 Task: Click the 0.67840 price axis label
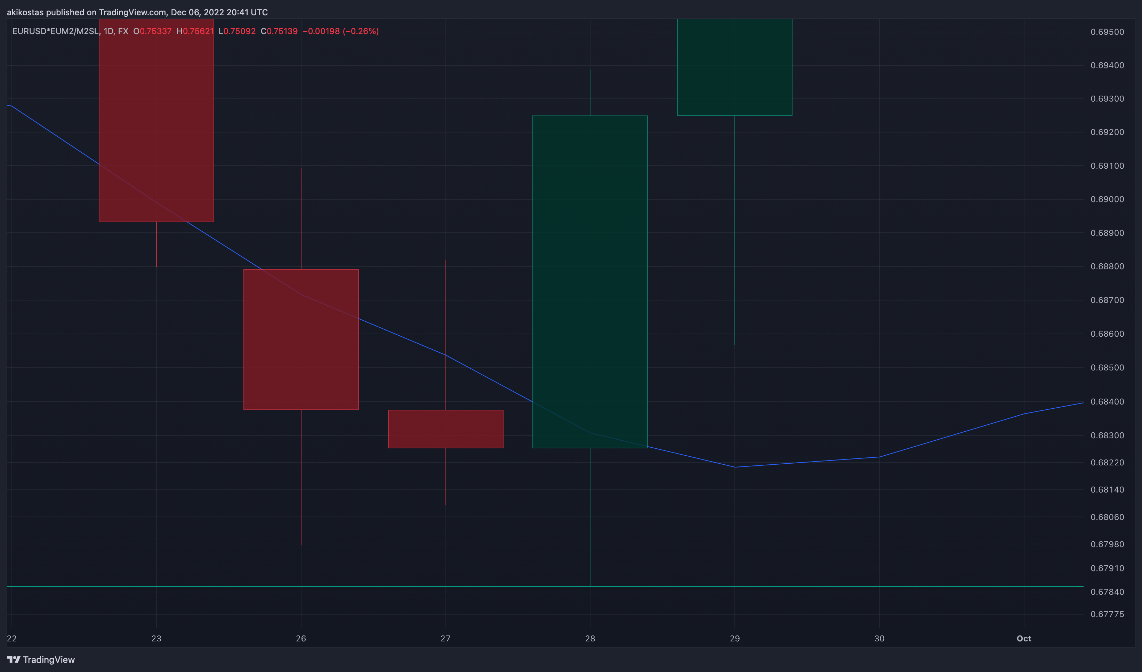pyautogui.click(x=1107, y=592)
